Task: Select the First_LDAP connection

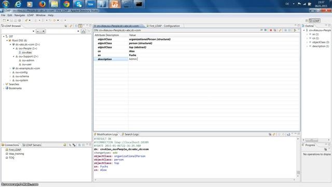Action: (15, 150)
